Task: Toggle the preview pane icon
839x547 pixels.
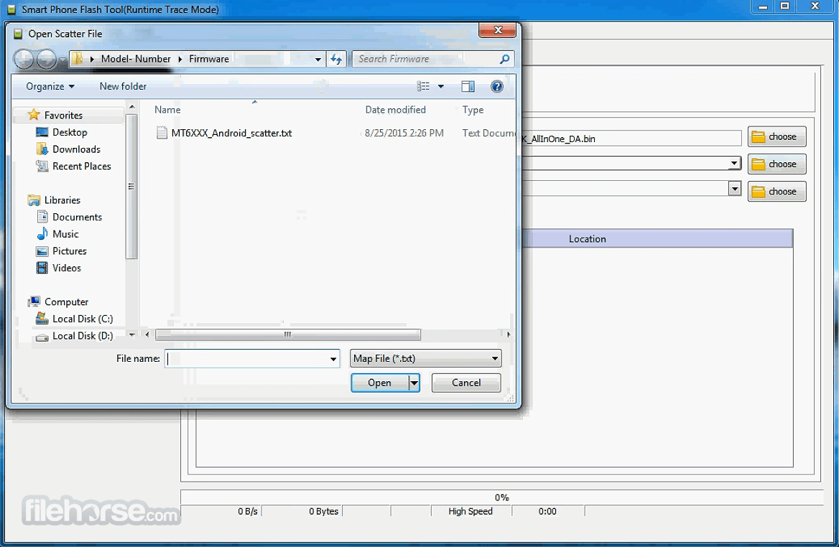Action: tap(468, 86)
